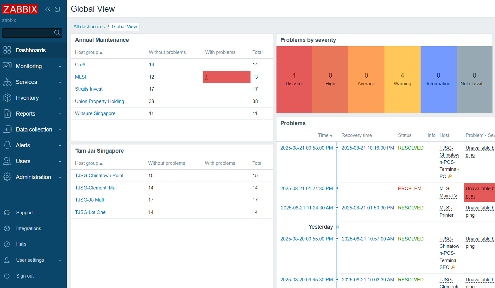Click the Sign out power icon
This screenshot has width=495, height=288.
(x=7, y=276)
